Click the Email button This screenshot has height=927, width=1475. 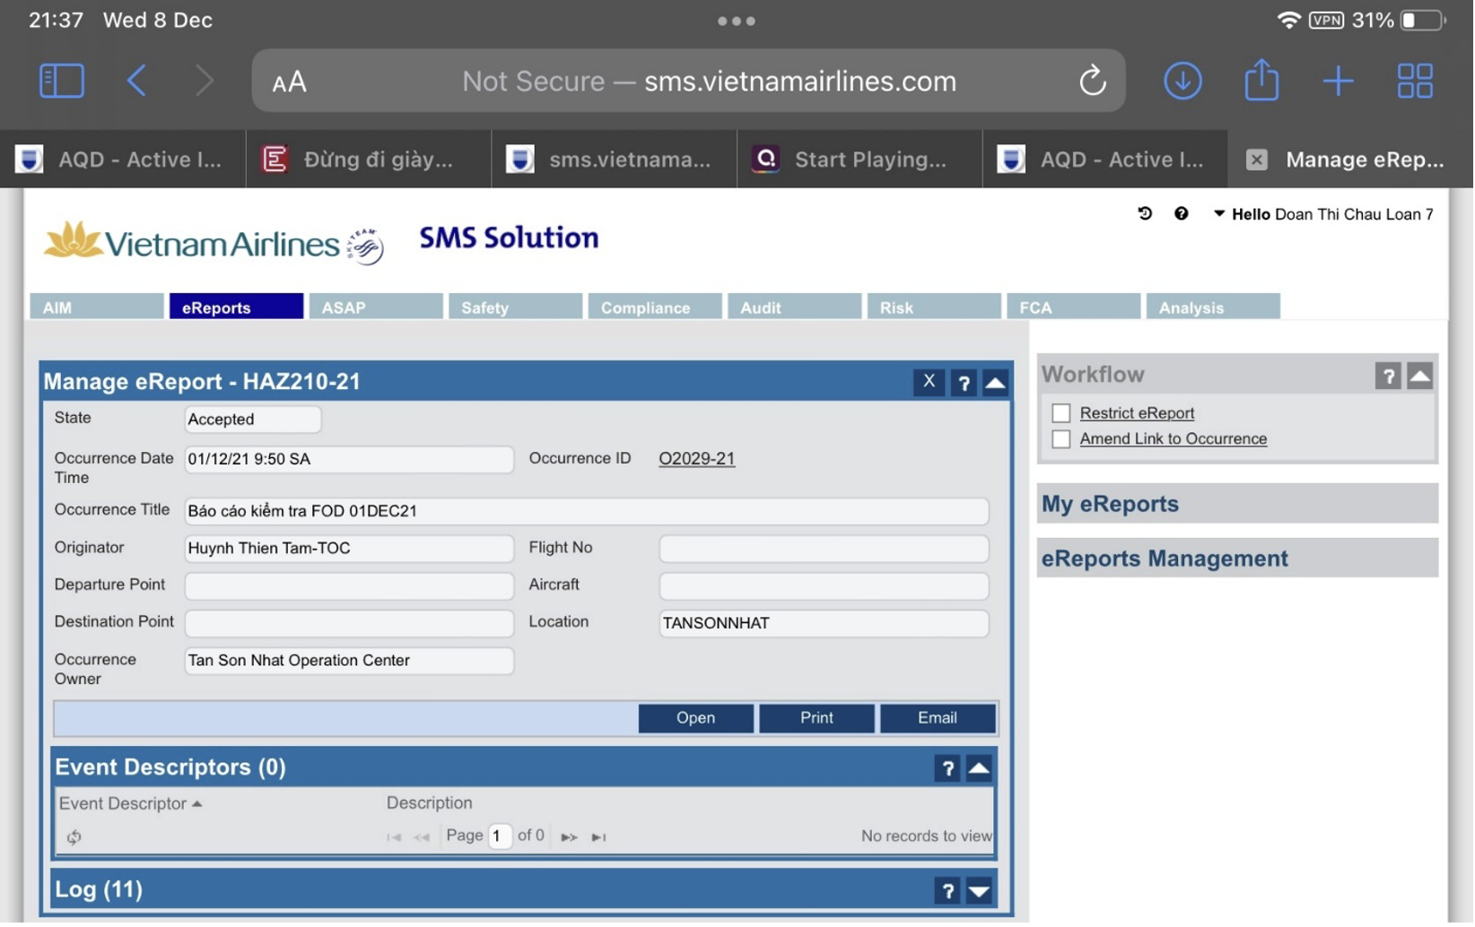pyautogui.click(x=938, y=718)
